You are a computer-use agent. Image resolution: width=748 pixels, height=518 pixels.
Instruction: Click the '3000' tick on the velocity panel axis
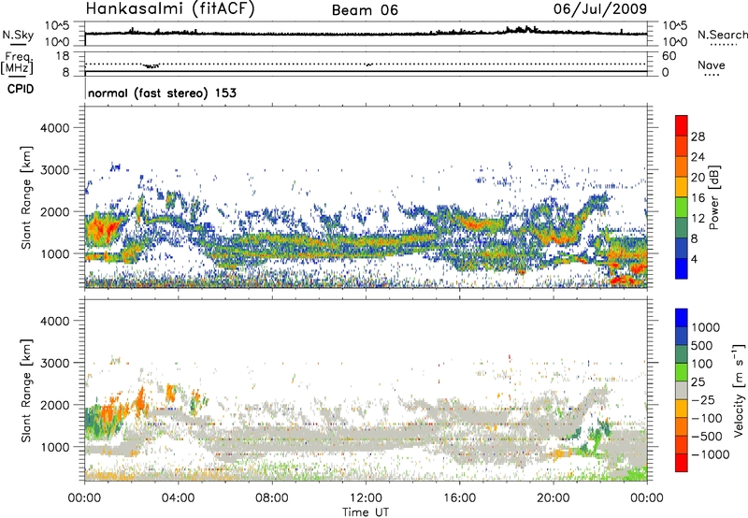click(54, 363)
